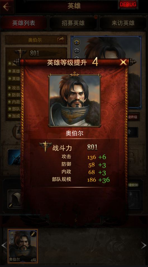The width and height of the screenshot is (148, 267).
Task: Tap the hooded cloak equipment slot
Action: 15,199
